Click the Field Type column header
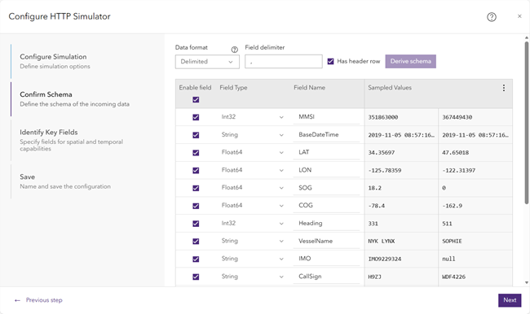530x314 pixels. pos(233,88)
